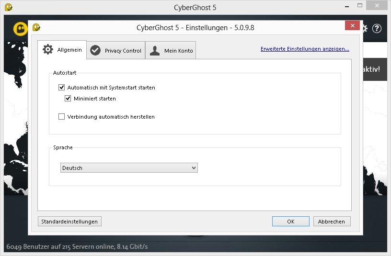Enable Verbindung automatisch herstellen checkbox
The width and height of the screenshot is (391, 256).
coord(61,116)
